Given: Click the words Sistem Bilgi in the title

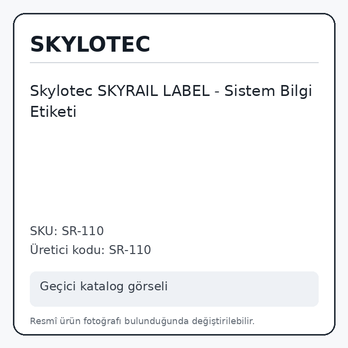Looking at the screenshot, I should (x=268, y=91).
